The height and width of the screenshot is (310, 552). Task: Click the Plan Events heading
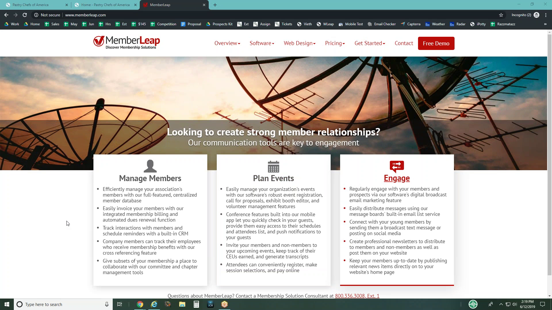click(273, 178)
